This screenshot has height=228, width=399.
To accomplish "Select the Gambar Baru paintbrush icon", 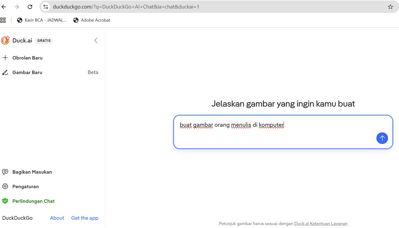I will click(5, 72).
